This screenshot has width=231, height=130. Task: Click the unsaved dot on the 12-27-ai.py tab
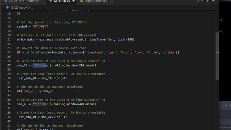pyautogui.click(x=74, y=1)
